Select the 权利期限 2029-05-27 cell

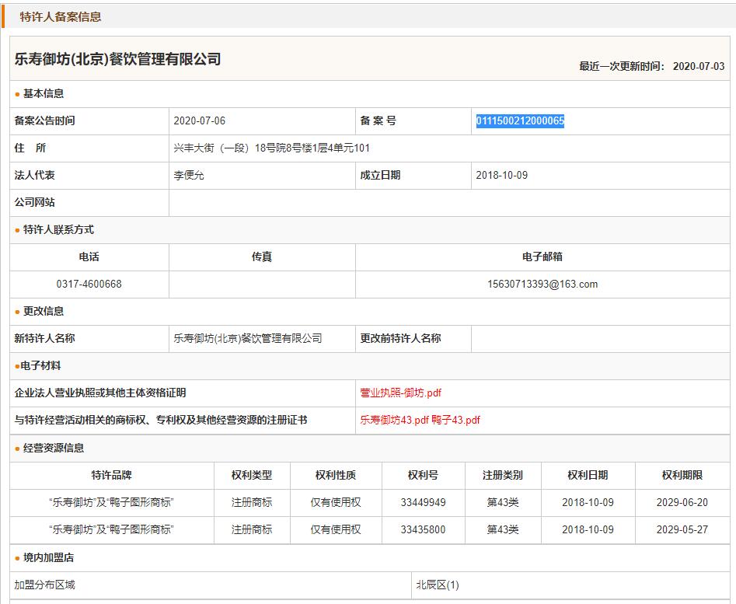(x=682, y=530)
